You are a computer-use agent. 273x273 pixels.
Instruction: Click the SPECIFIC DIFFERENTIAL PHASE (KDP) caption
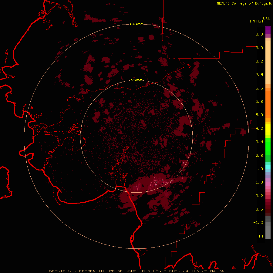point(95,271)
